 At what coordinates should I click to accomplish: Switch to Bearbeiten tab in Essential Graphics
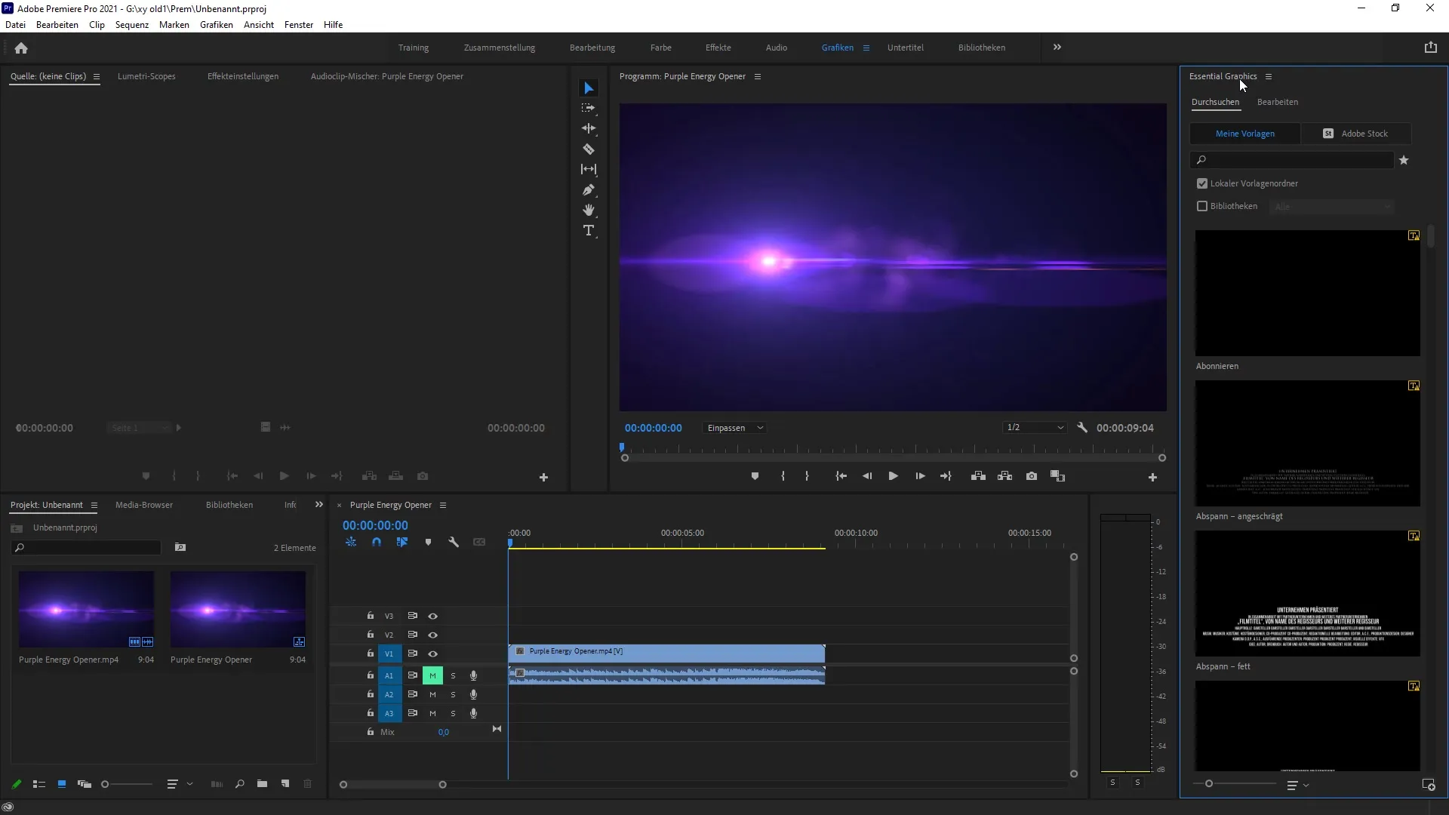(1278, 103)
